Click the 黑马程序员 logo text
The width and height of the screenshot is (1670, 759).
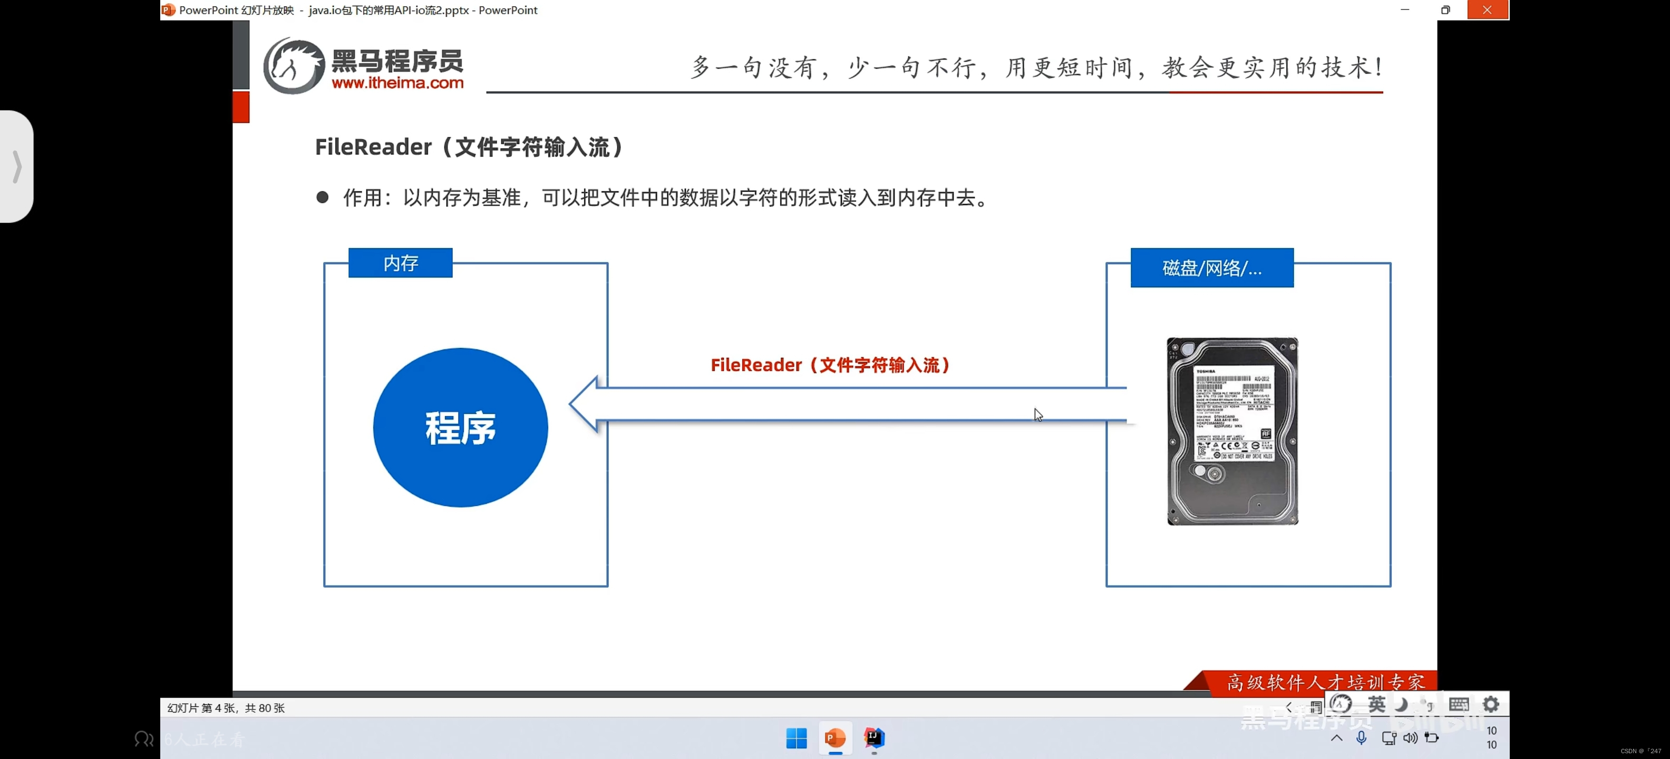pyautogui.click(x=397, y=61)
